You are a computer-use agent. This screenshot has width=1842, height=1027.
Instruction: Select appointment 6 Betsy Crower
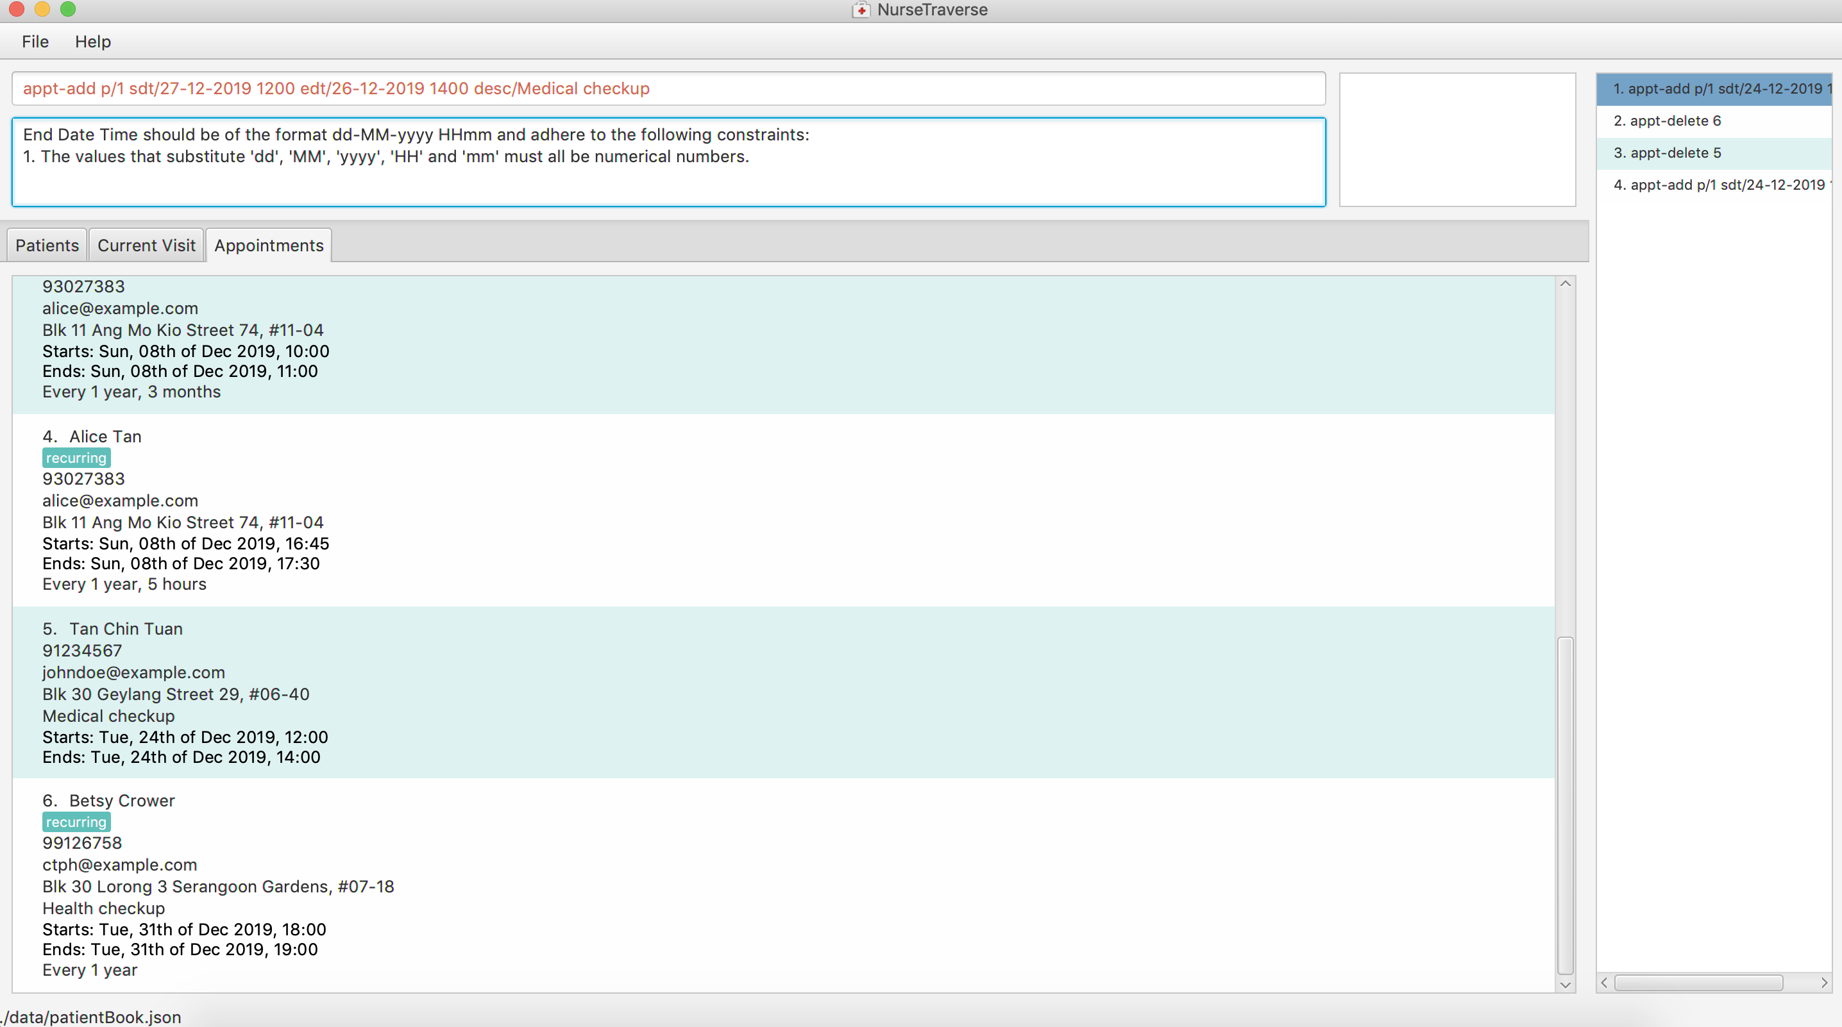(x=783, y=885)
